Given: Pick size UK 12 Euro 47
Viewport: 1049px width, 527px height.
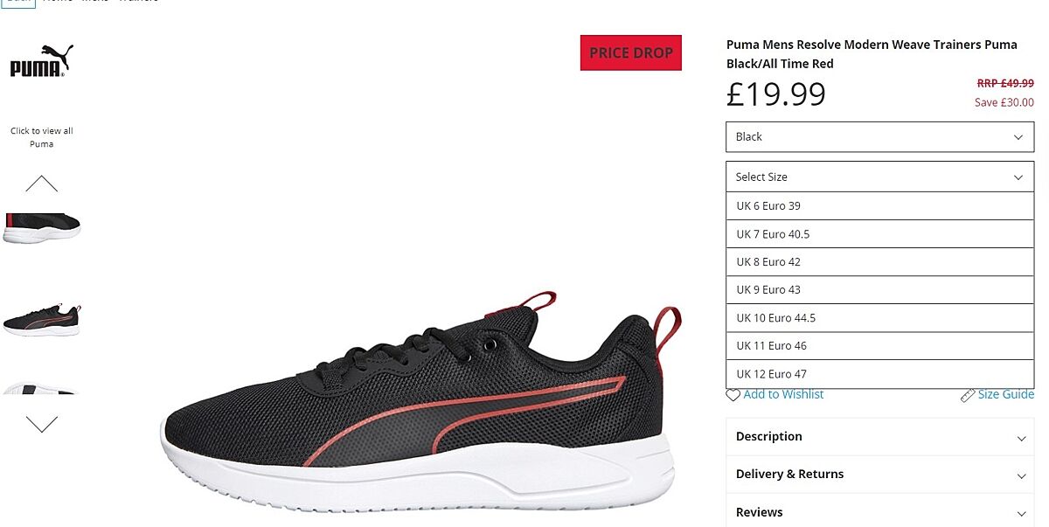Looking at the screenshot, I should click(880, 374).
